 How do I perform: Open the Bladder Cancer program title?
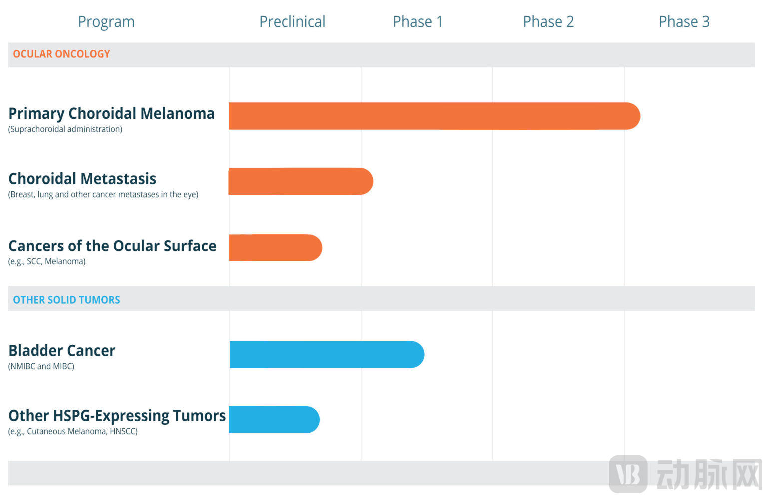point(62,351)
